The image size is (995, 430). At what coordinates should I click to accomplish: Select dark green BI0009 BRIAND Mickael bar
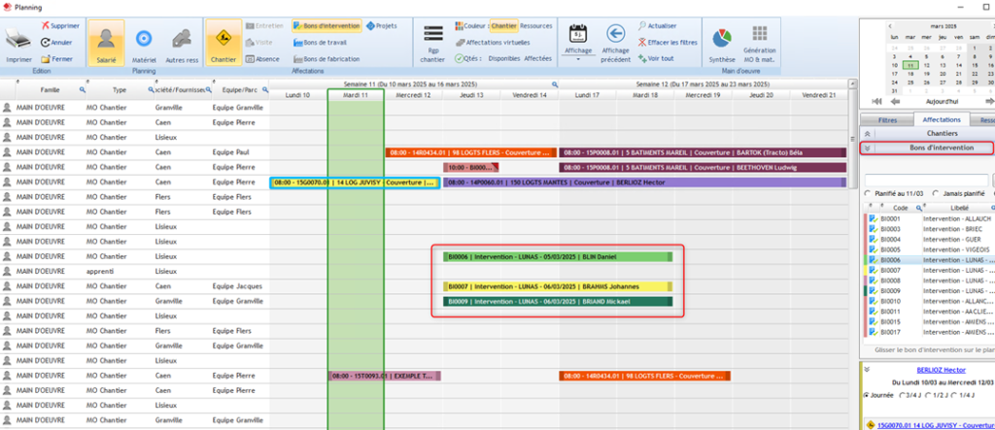coord(558,301)
